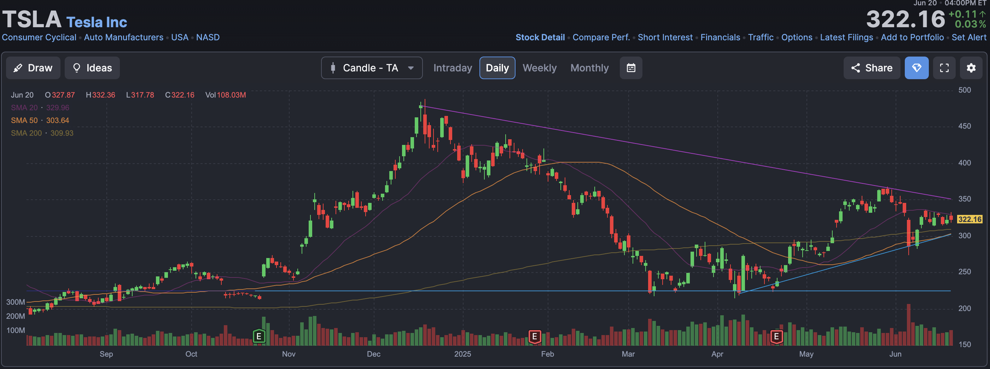Open the Ideas panel
The image size is (990, 369).
[92, 68]
